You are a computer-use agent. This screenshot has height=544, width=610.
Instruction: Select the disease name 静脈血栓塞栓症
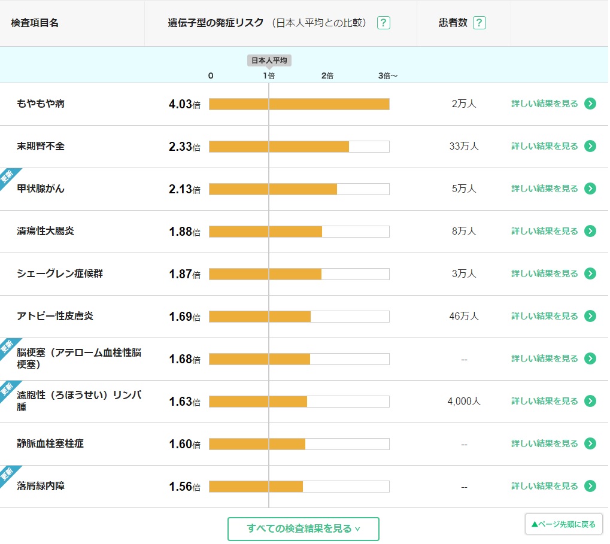point(50,444)
